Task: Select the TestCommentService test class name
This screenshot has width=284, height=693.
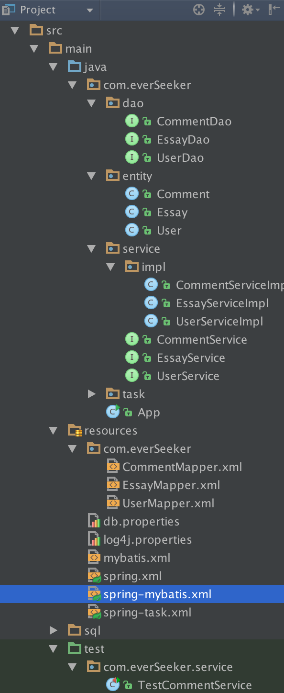Action: click(x=195, y=685)
